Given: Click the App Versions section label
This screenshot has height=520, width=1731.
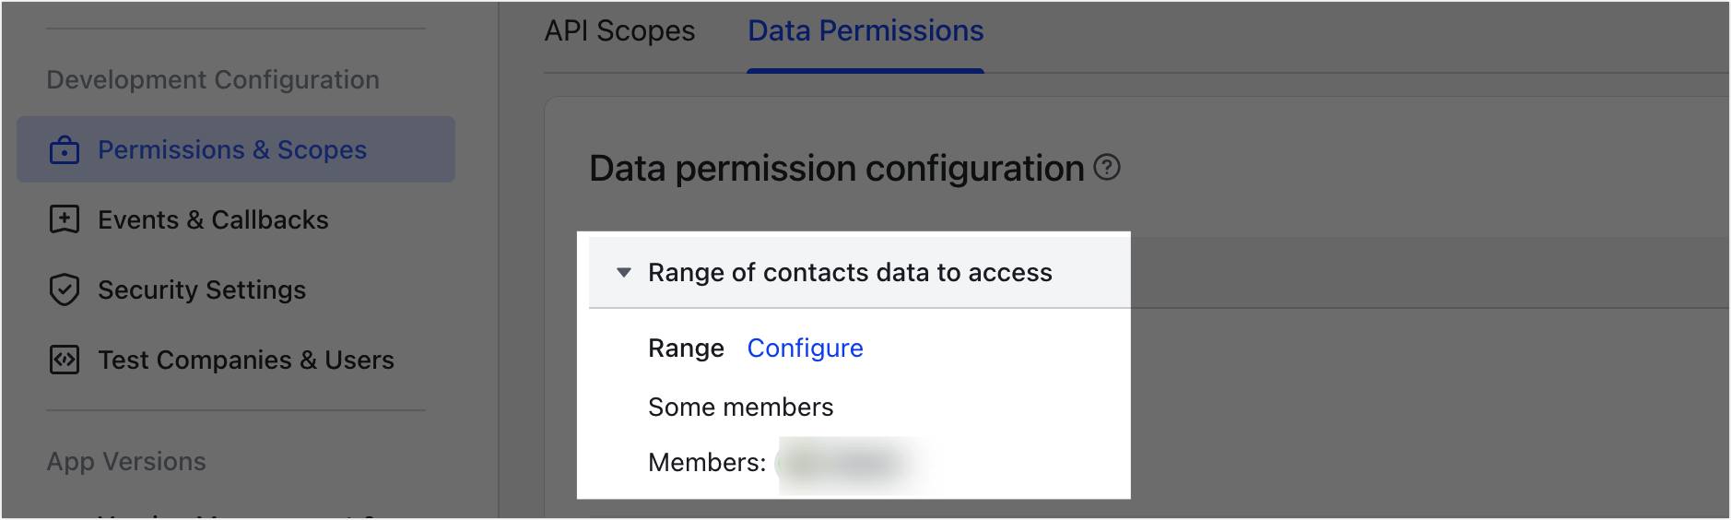Looking at the screenshot, I should click(126, 462).
